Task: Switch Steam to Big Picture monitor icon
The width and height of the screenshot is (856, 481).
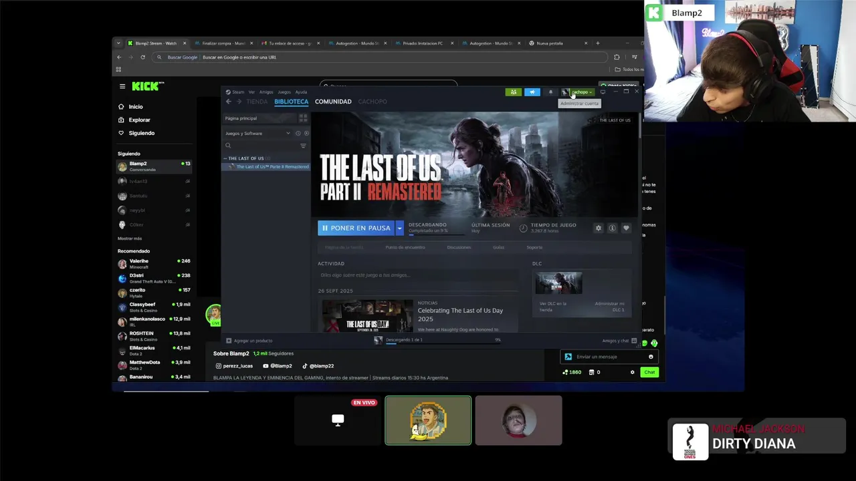Action: click(603, 92)
